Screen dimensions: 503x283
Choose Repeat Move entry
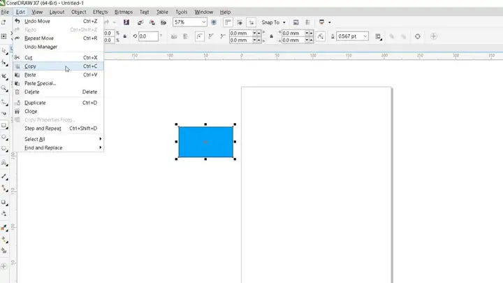coord(59,38)
